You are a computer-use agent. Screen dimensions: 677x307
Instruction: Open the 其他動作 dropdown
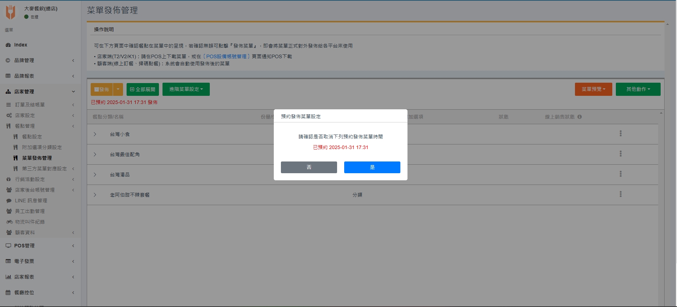coord(638,89)
